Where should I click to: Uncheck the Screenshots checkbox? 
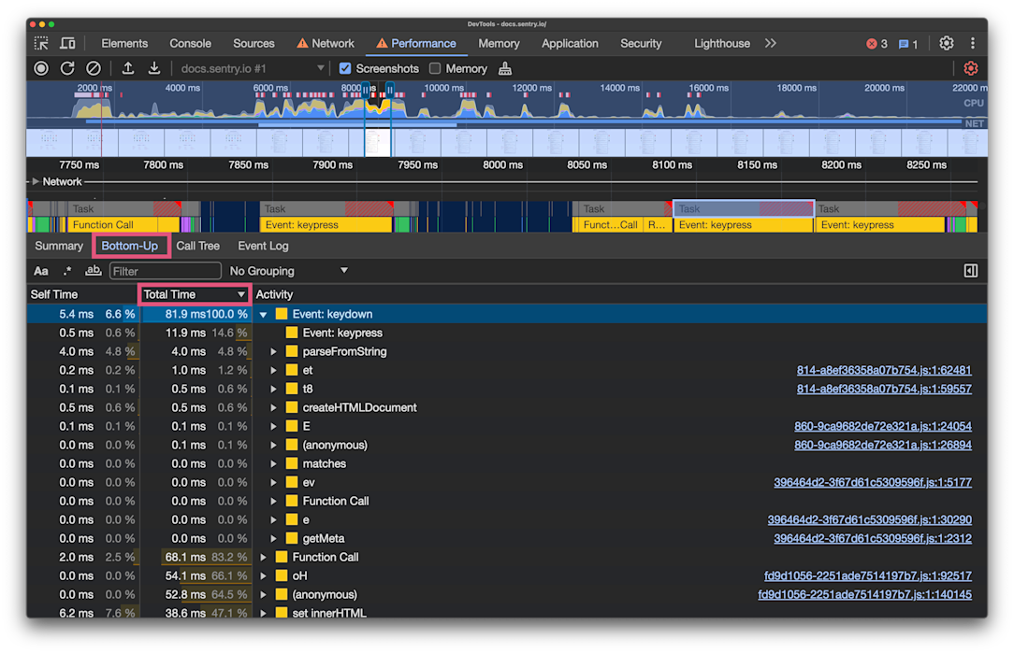coord(345,68)
